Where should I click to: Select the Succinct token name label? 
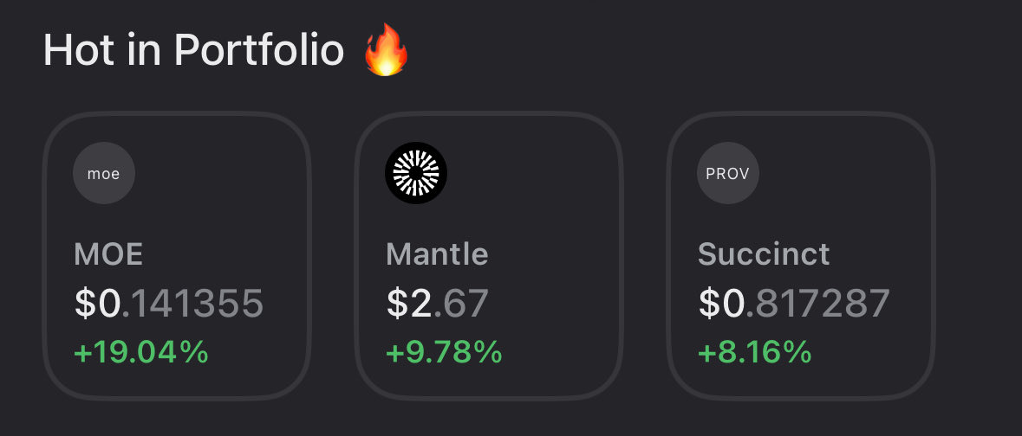(764, 254)
